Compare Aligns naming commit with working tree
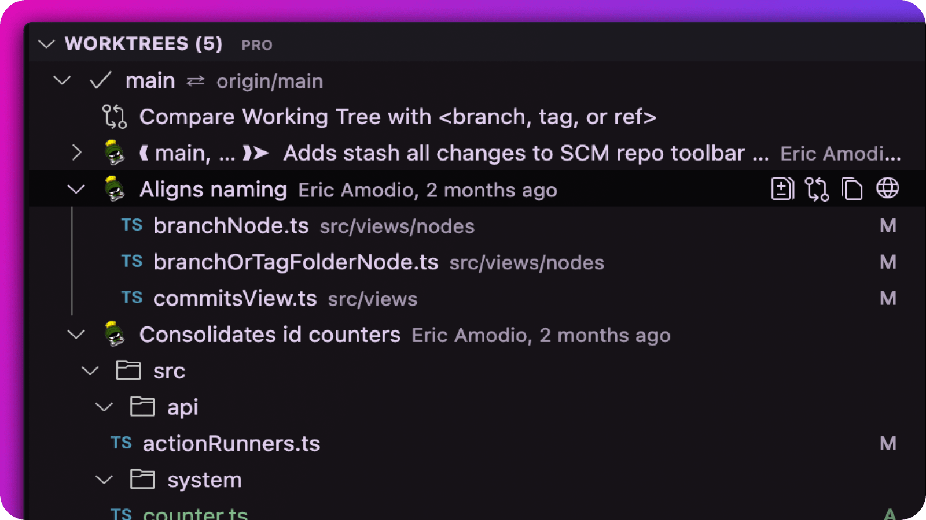This screenshot has height=520, width=926. (x=817, y=188)
